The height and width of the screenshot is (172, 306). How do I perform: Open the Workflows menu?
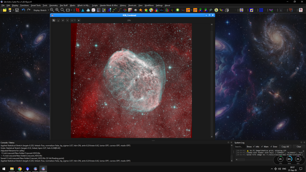149,5
